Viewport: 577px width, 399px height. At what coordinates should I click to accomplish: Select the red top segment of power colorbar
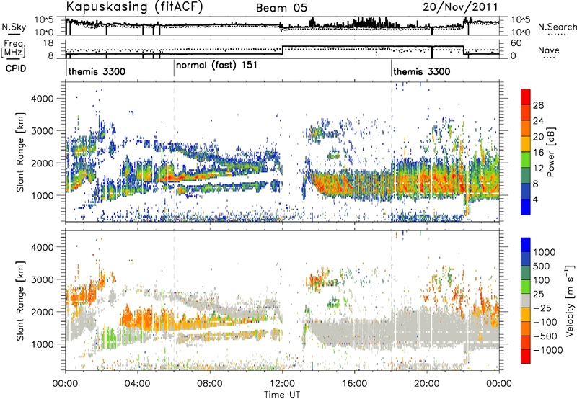coord(526,97)
